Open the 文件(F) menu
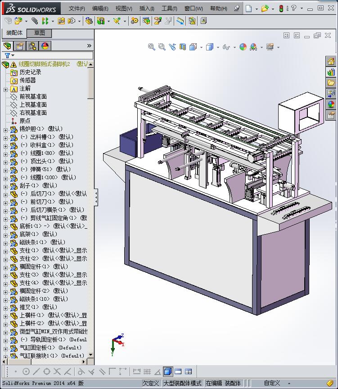Image resolution: width=338 pixels, height=389 pixels. (x=77, y=9)
